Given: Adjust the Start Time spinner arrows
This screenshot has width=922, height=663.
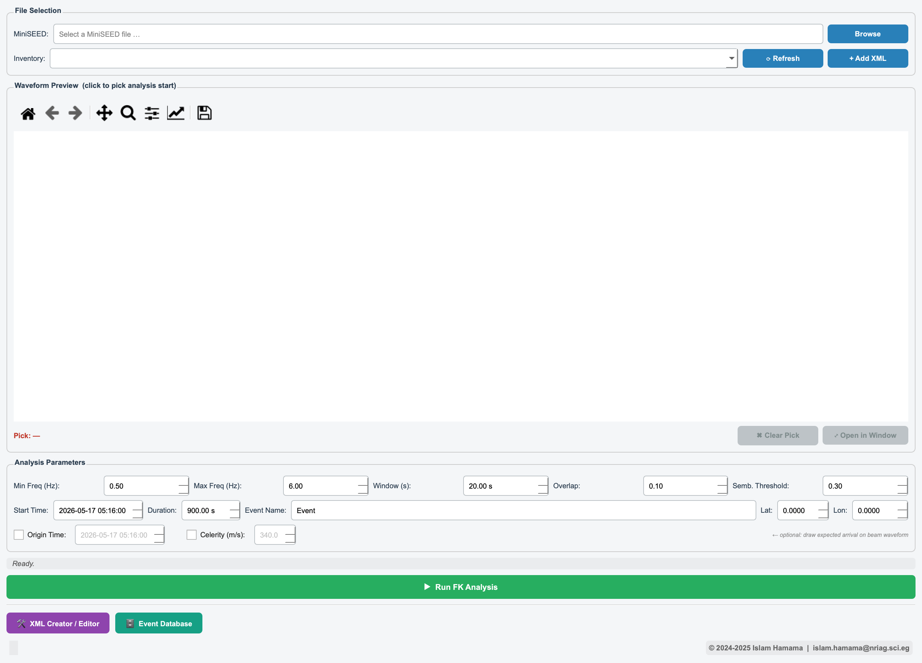Looking at the screenshot, I should (x=138, y=511).
